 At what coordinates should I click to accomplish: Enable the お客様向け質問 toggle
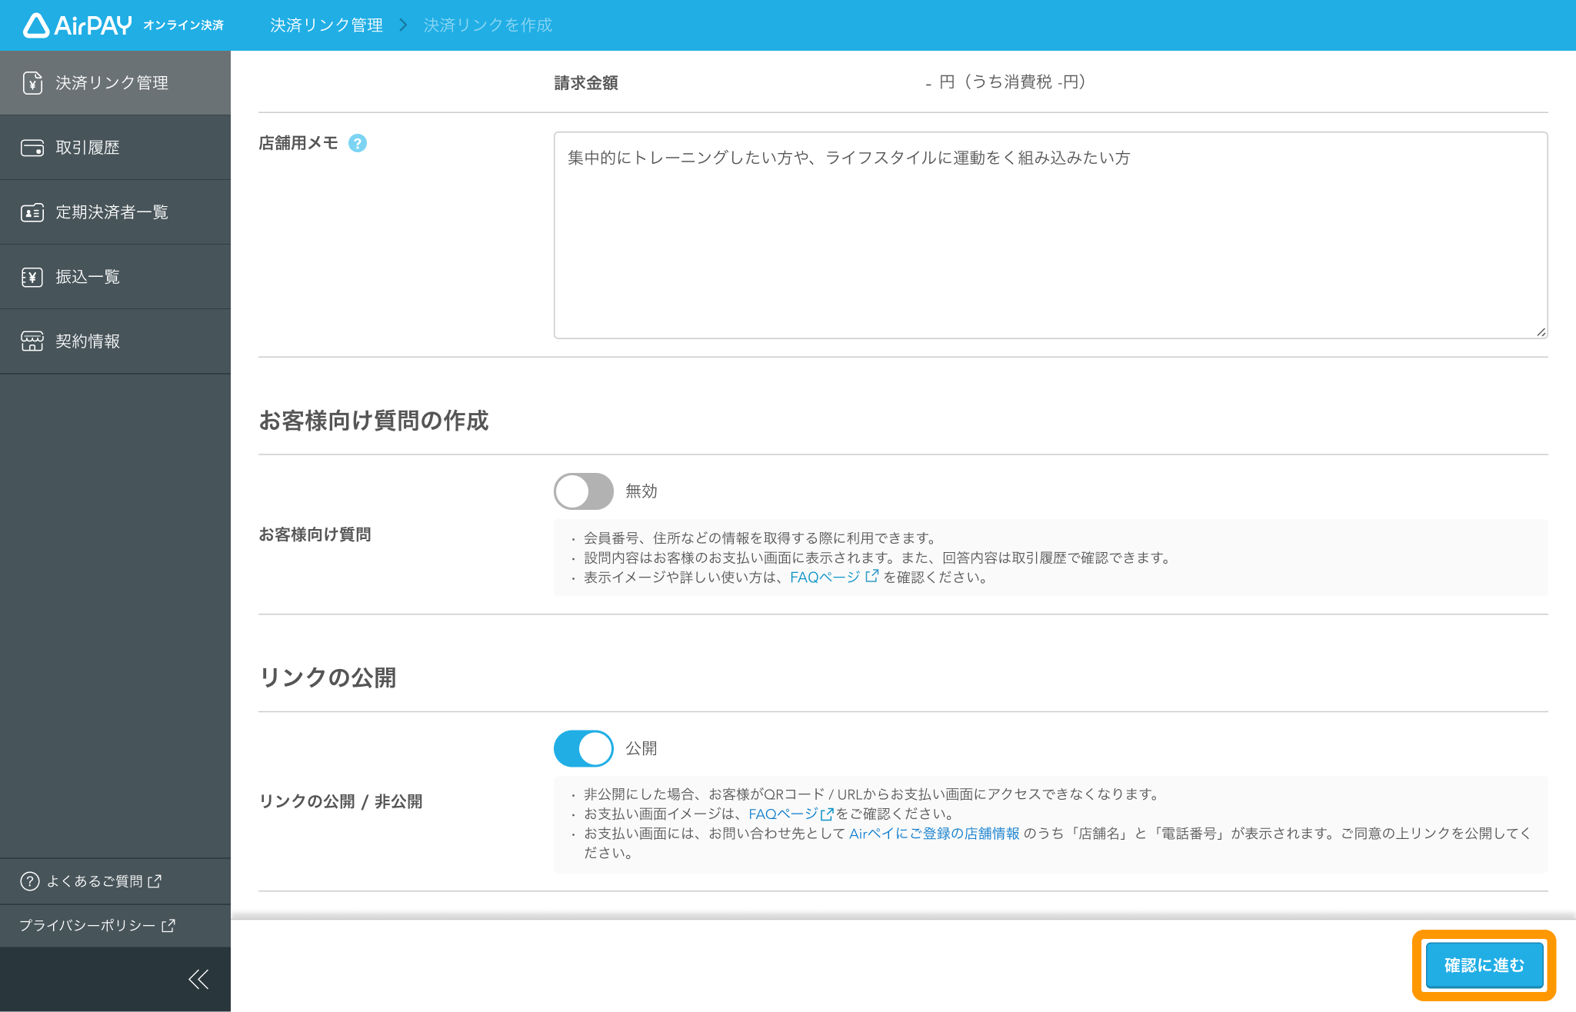(583, 491)
